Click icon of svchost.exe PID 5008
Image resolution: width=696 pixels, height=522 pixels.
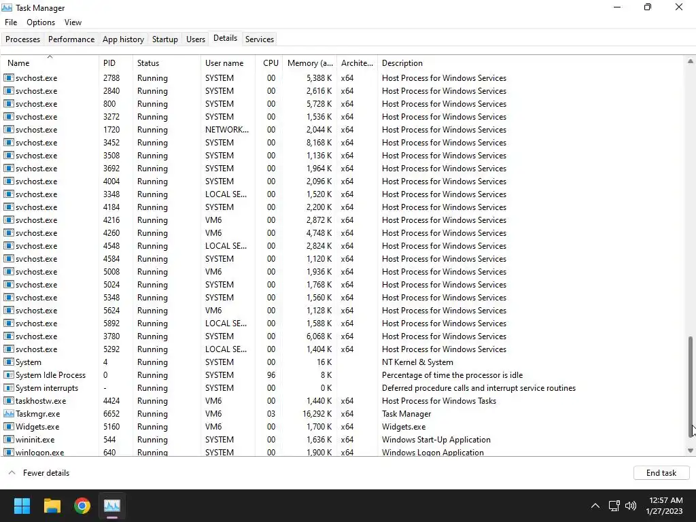click(x=8, y=272)
